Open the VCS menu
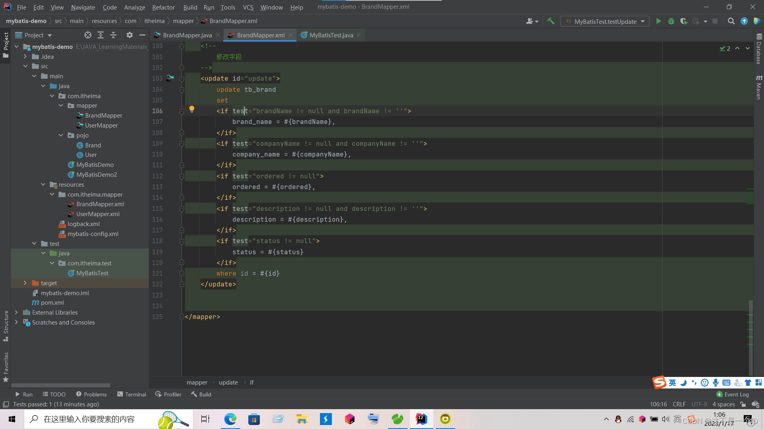 pos(248,7)
